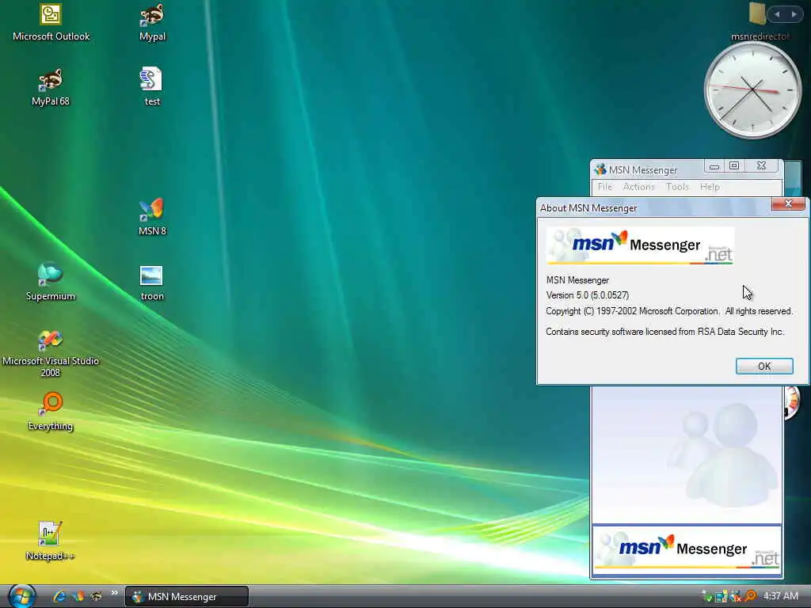Open the MSN 8 desktop shortcut
Screen dimensions: 811x608
152,217
